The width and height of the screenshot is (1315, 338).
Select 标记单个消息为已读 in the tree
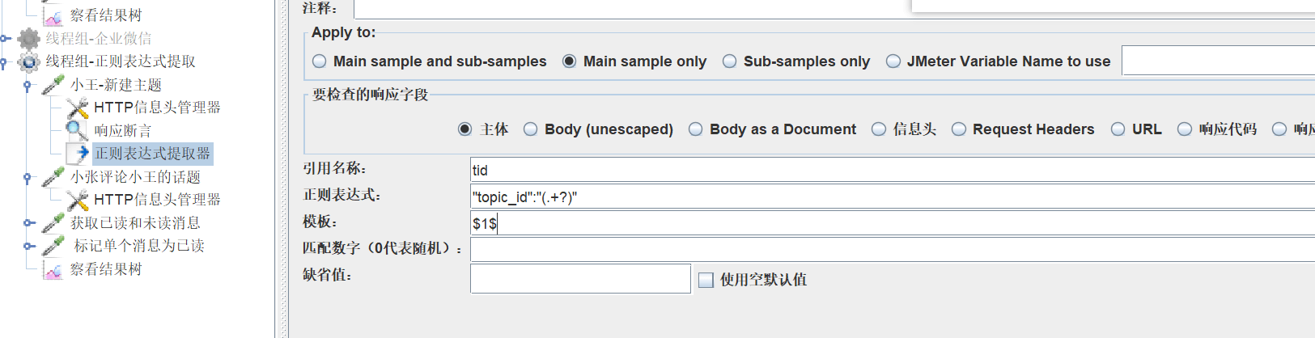coord(138,246)
